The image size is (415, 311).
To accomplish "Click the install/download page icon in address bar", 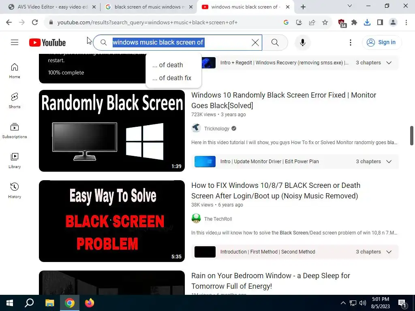I will pyautogui.click(x=299, y=23).
